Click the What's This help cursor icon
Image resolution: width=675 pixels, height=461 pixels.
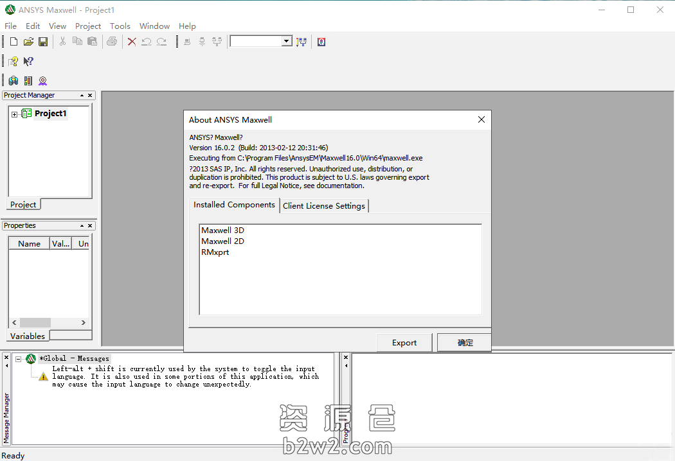click(28, 62)
